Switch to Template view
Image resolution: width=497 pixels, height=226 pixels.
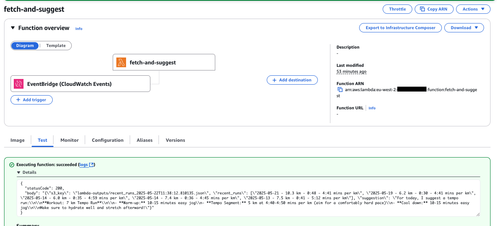point(56,45)
